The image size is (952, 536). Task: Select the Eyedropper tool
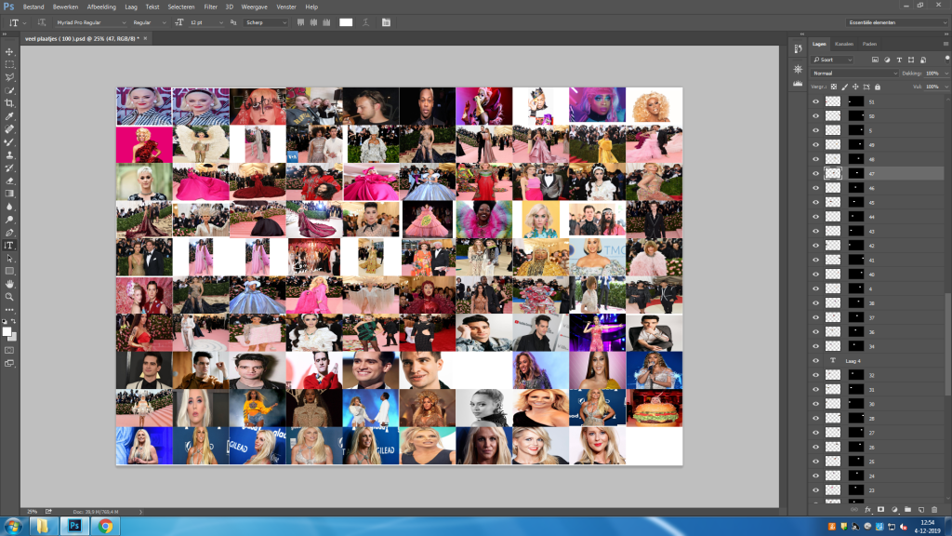(x=9, y=116)
